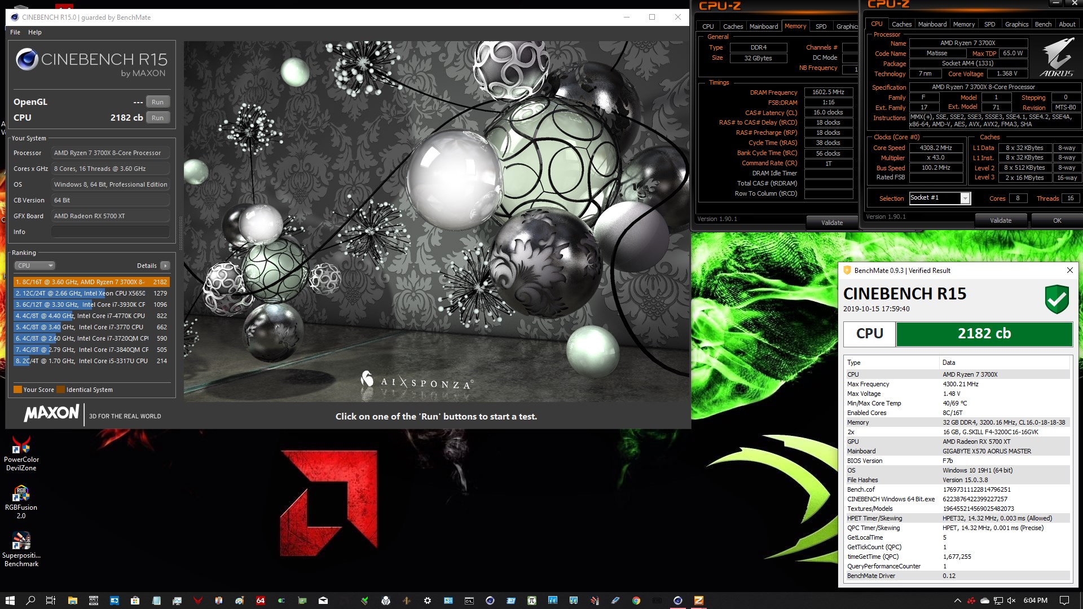This screenshot has height=609, width=1083.
Task: Click the AORUS logo in CPU-Z
Action: tap(1056, 58)
